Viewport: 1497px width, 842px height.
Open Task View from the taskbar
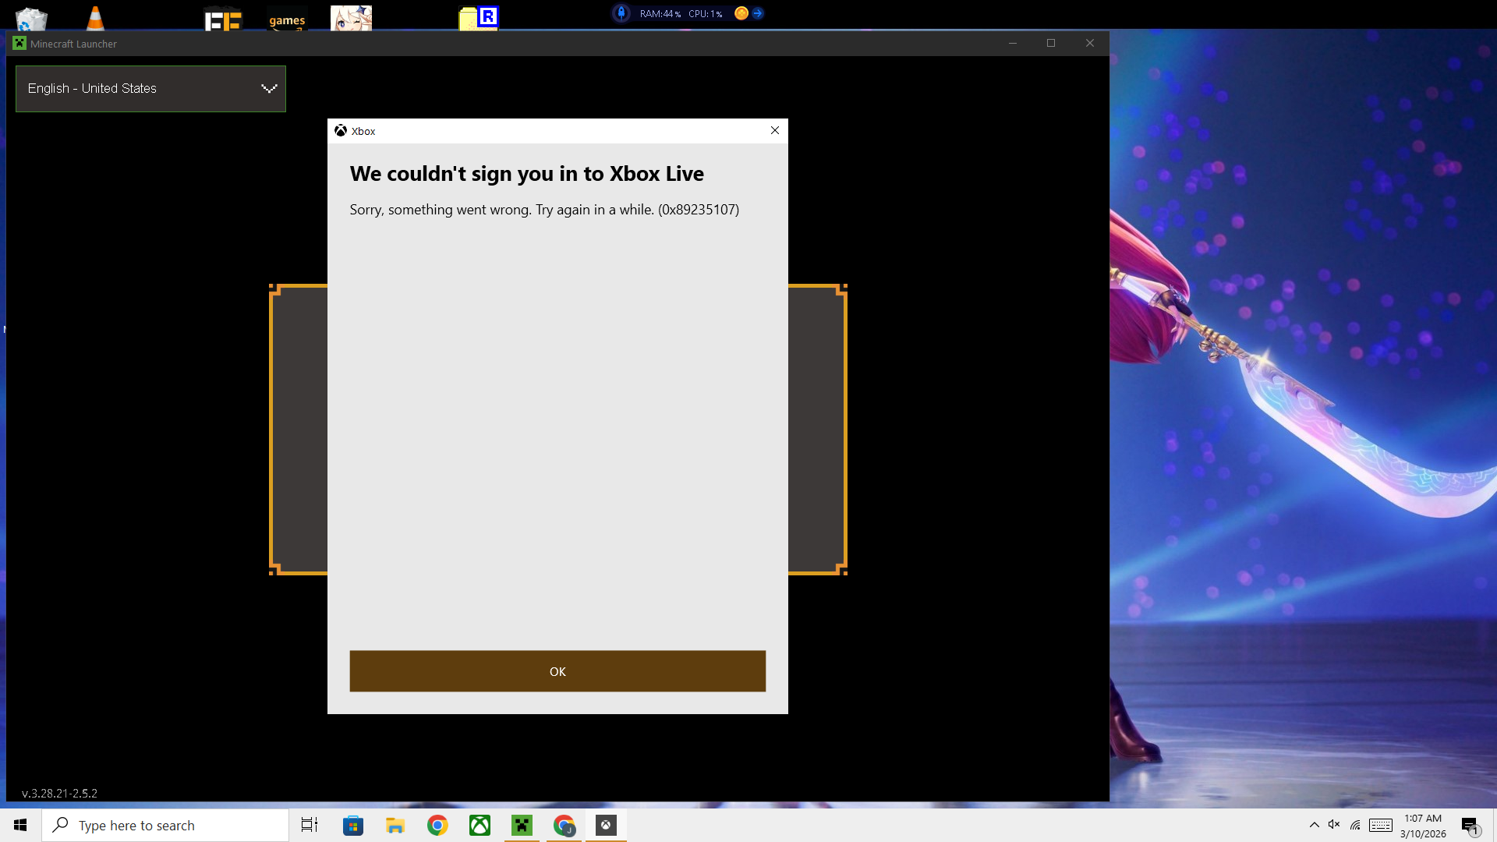point(310,825)
